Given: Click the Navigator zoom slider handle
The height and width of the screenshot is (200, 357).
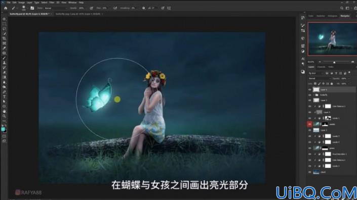Looking at the screenshot, I should pyautogui.click(x=334, y=62).
